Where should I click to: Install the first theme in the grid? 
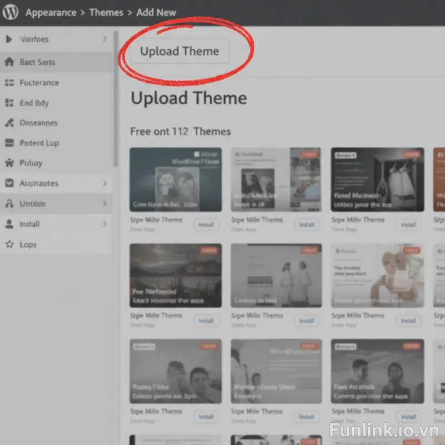click(206, 225)
